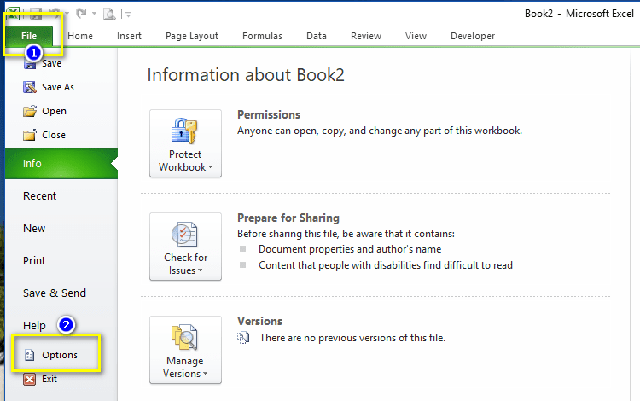Click the Close folder icon
Viewport: 640px width, 401px height.
(x=29, y=135)
